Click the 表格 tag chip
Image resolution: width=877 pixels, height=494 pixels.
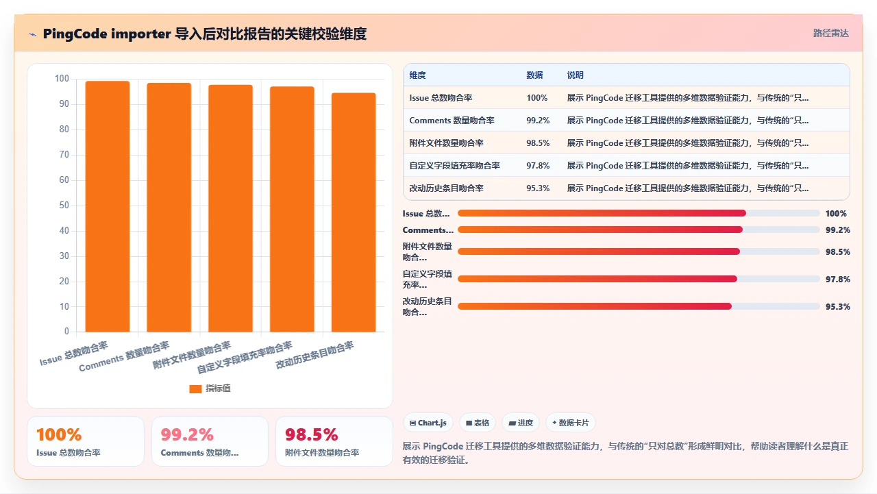click(x=477, y=423)
